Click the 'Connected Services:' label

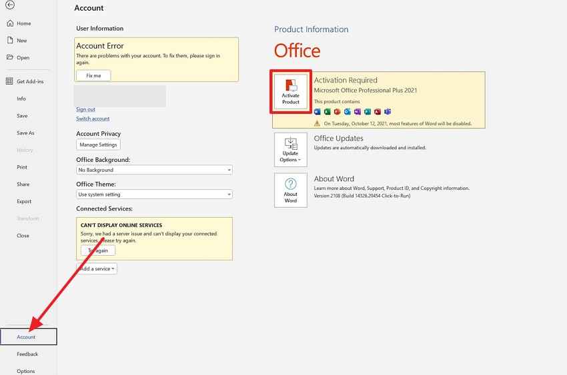coord(105,208)
